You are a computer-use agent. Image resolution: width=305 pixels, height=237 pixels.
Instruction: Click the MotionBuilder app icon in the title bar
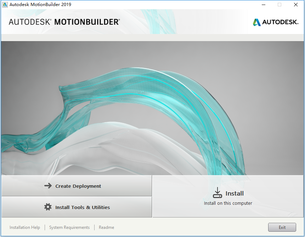point(5,5)
